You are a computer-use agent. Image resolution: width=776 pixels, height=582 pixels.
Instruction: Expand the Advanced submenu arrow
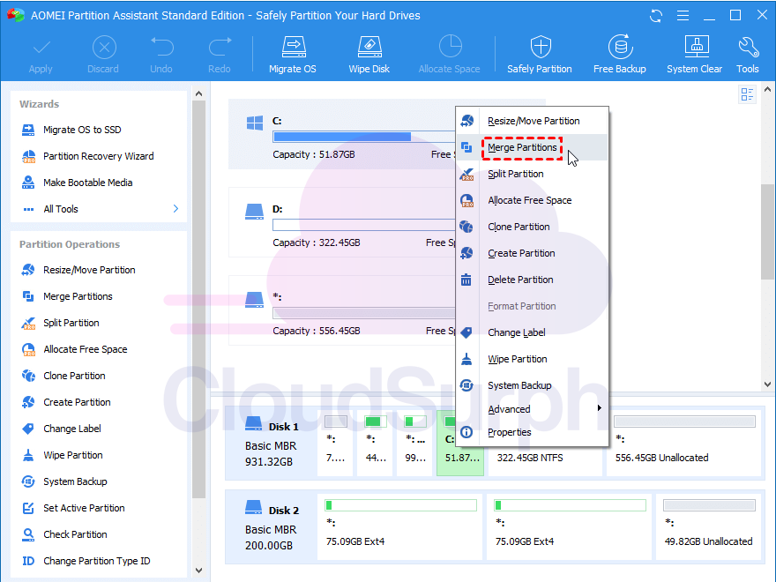pos(600,407)
